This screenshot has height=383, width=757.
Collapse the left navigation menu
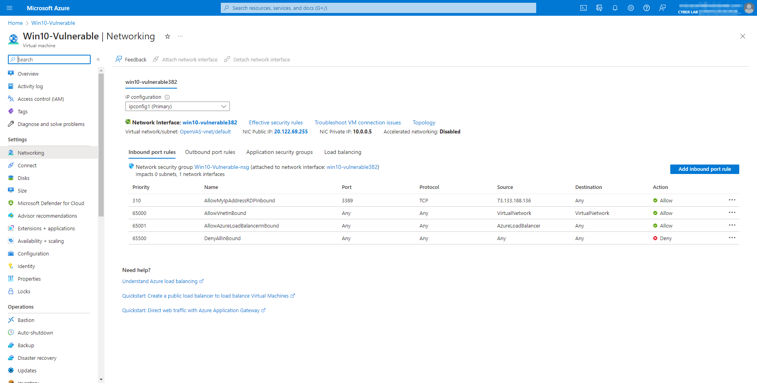[98, 59]
